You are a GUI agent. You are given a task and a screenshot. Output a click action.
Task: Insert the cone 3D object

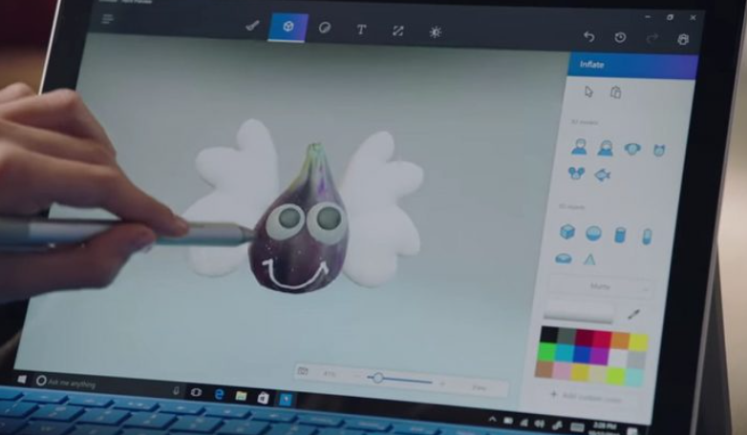589,259
